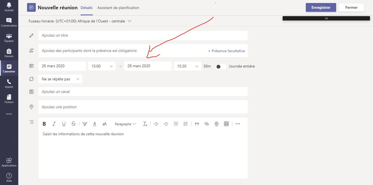
Task: Click the Ajoutez un titre field
Action: (143, 36)
